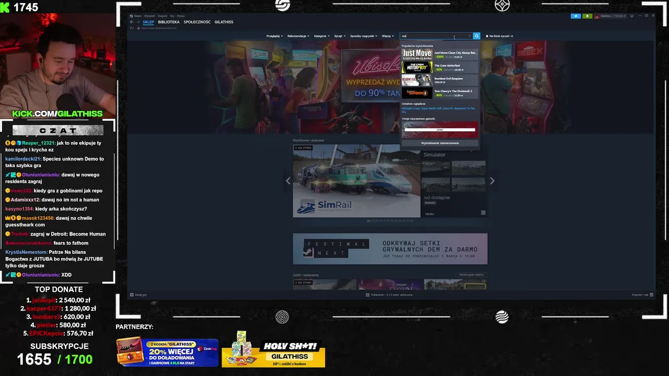Open the Kategorie dropdown
The width and height of the screenshot is (669, 376).
322,36
